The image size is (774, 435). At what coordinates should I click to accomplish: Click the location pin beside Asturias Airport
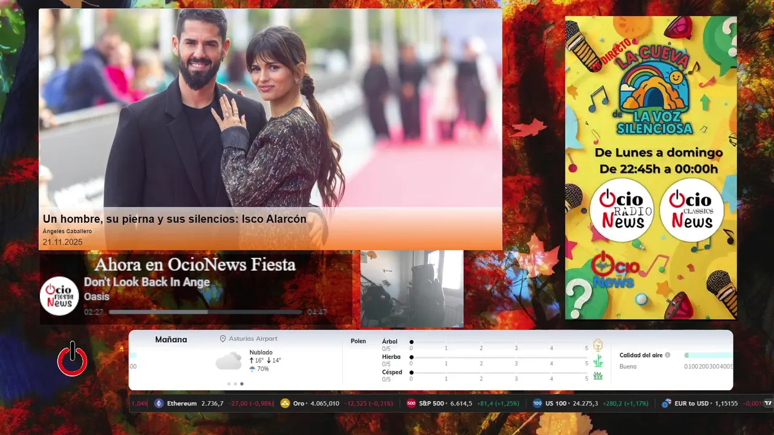click(x=223, y=339)
